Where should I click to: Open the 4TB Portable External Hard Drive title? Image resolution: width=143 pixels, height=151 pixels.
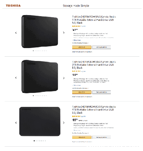click(x=94, y=110)
